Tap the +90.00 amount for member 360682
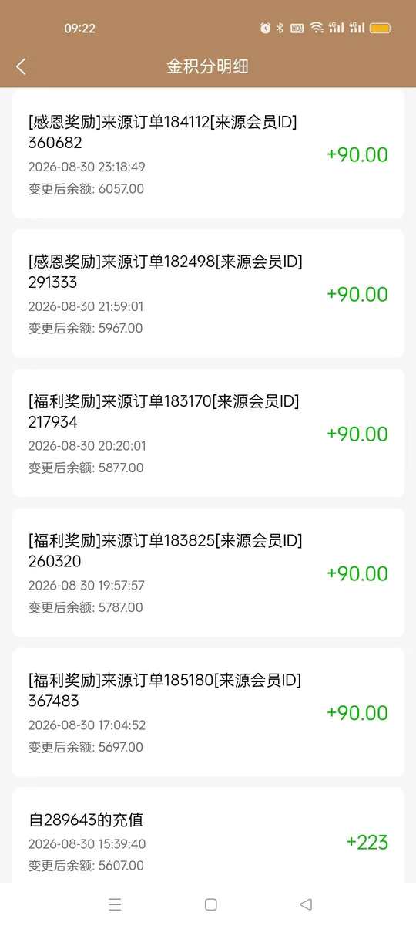Viewport: 416px width, 926px height. [357, 154]
